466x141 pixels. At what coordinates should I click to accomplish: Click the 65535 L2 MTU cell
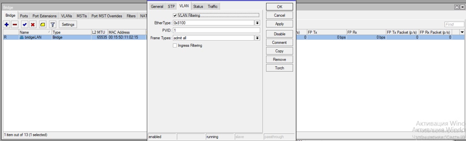click(x=102, y=37)
